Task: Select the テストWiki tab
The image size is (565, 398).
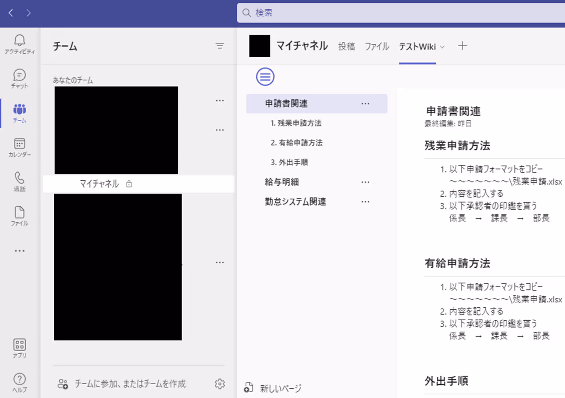Action: (x=417, y=46)
